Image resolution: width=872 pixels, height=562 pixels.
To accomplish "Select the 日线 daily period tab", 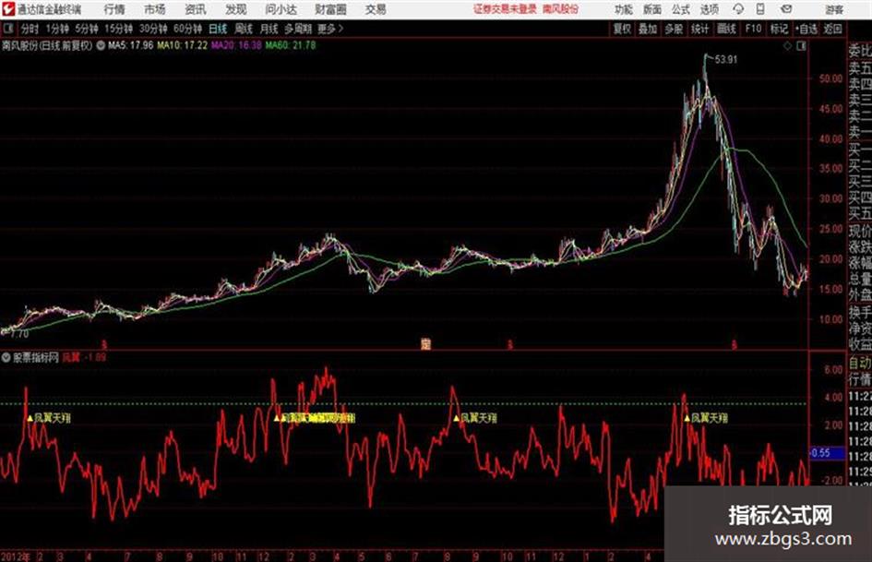I will [218, 29].
